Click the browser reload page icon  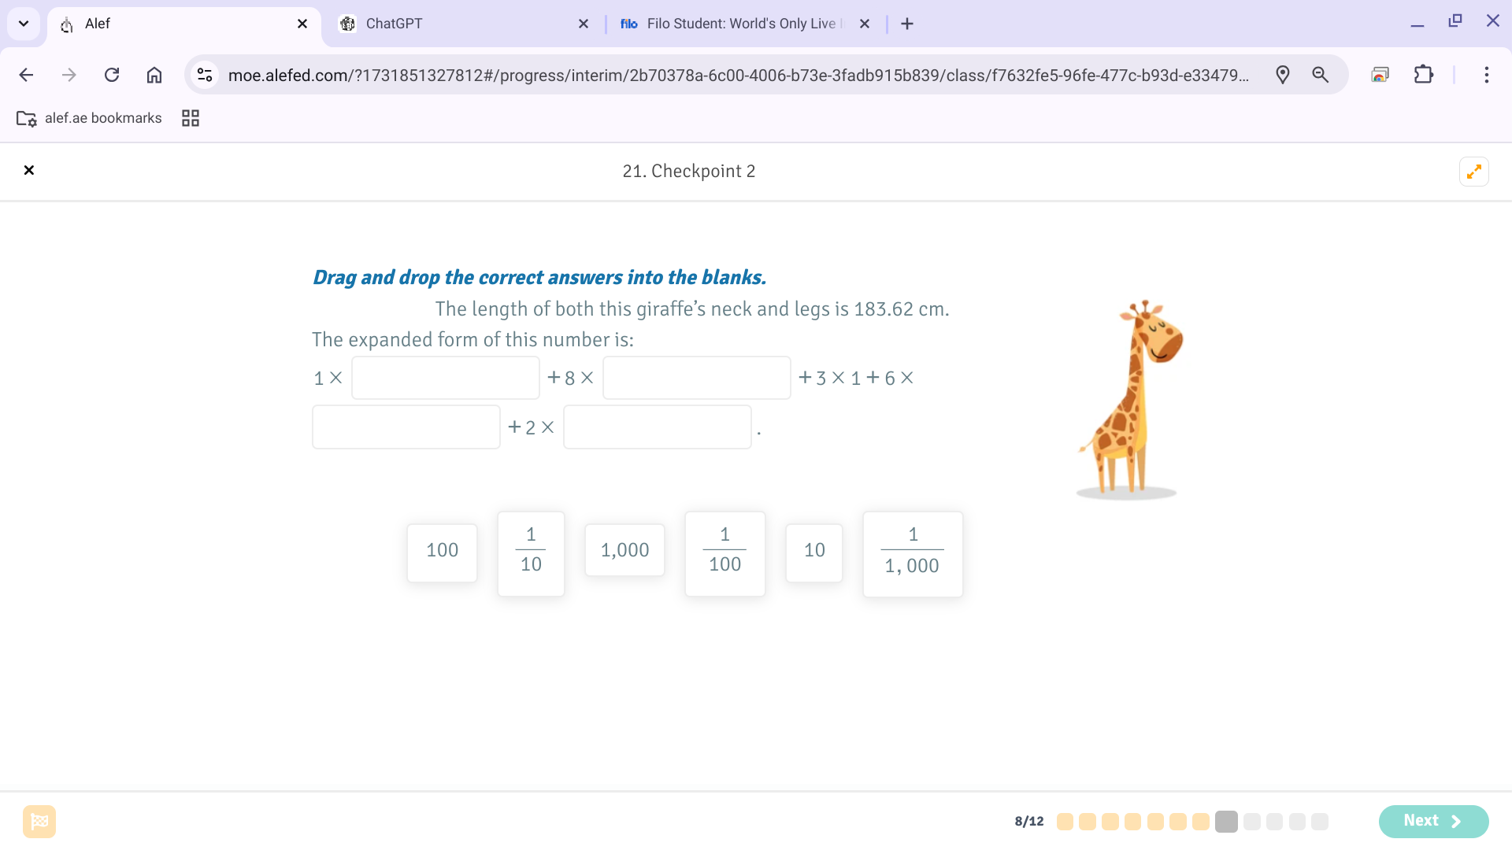tap(112, 75)
